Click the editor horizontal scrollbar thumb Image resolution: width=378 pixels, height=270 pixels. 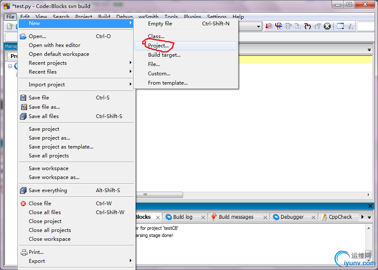(x=159, y=195)
